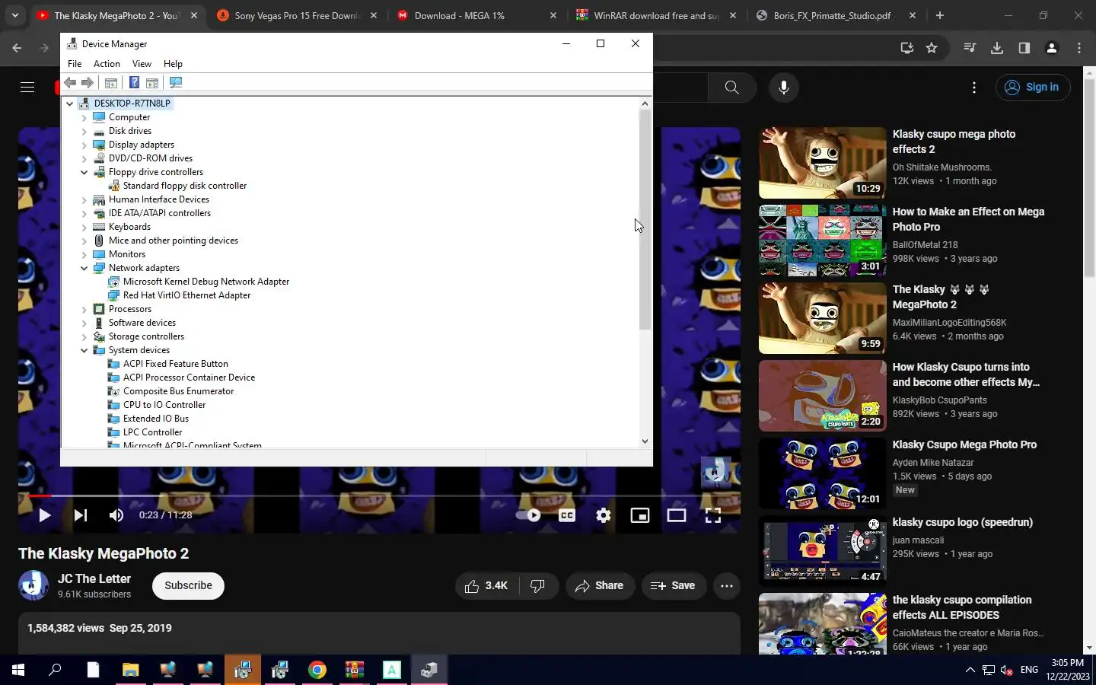This screenshot has height=685, width=1096.
Task: Toggle closed captions CC button
Action: (x=567, y=515)
